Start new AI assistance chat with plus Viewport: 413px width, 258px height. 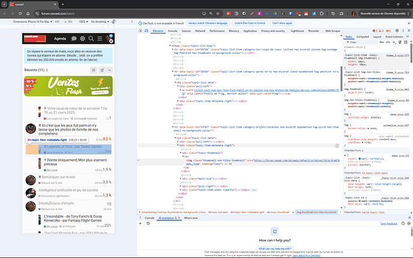click(141, 223)
